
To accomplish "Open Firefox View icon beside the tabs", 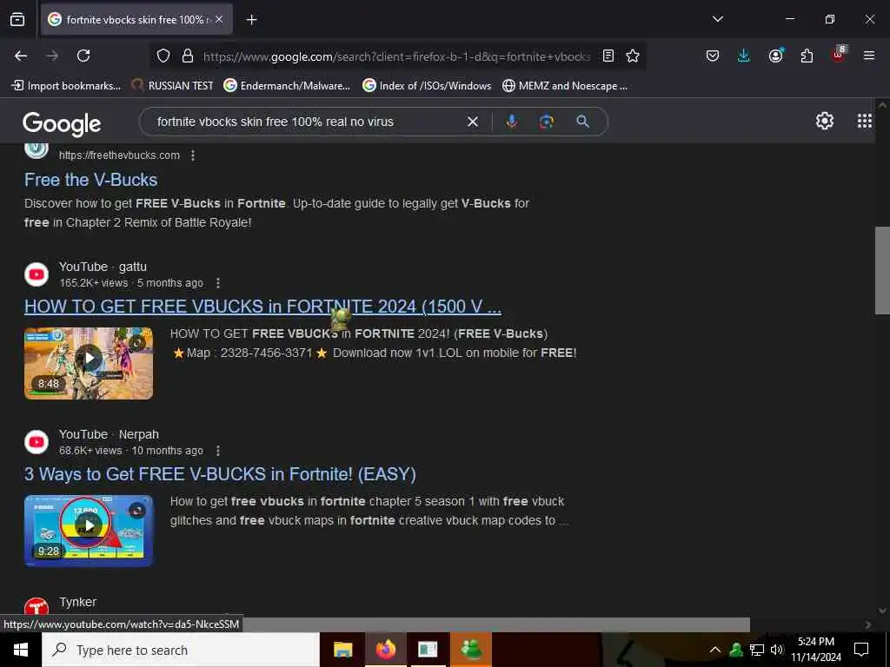I will (x=17, y=20).
